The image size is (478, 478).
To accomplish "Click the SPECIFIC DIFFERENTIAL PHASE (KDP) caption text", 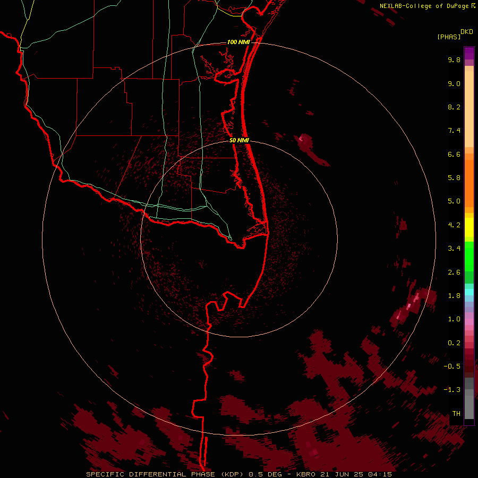I will click(166, 474).
